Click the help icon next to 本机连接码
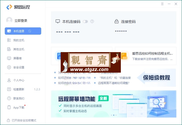The image size is (182, 125). (x=92, y=21)
